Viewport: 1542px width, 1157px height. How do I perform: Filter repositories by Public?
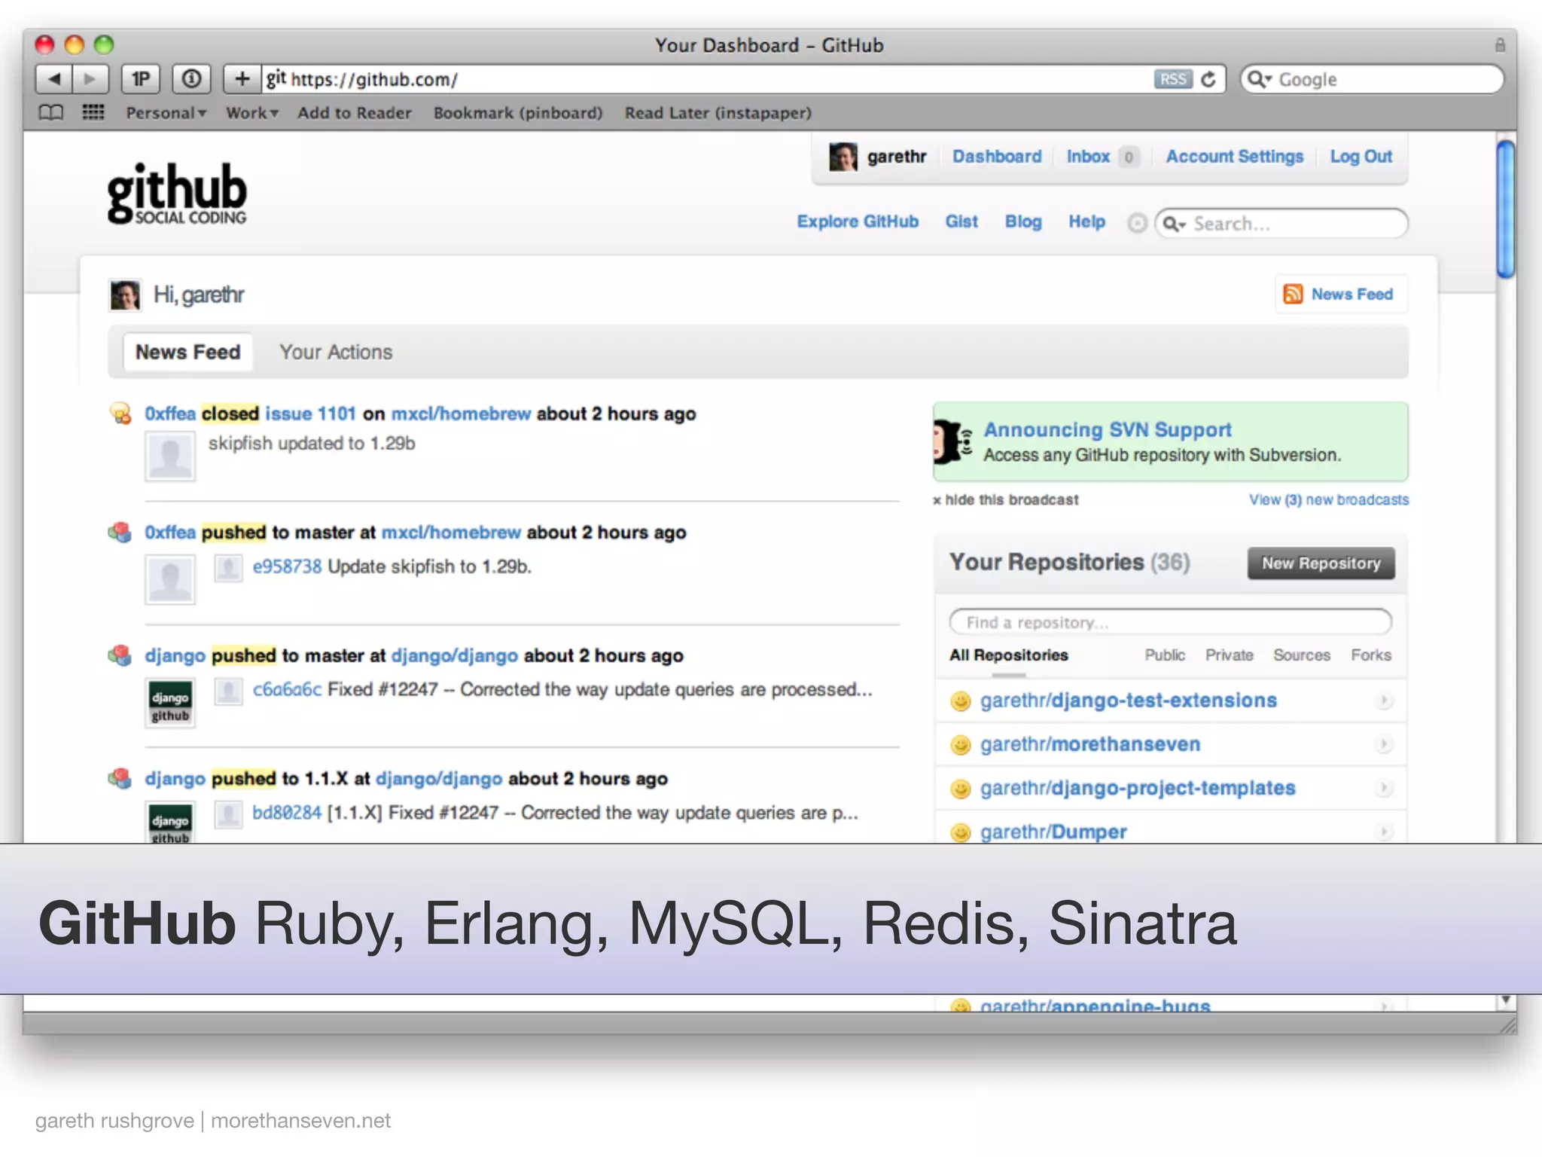tap(1165, 655)
